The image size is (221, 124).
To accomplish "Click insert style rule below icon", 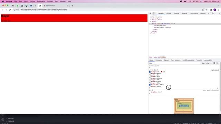I will (x=217, y=88).
